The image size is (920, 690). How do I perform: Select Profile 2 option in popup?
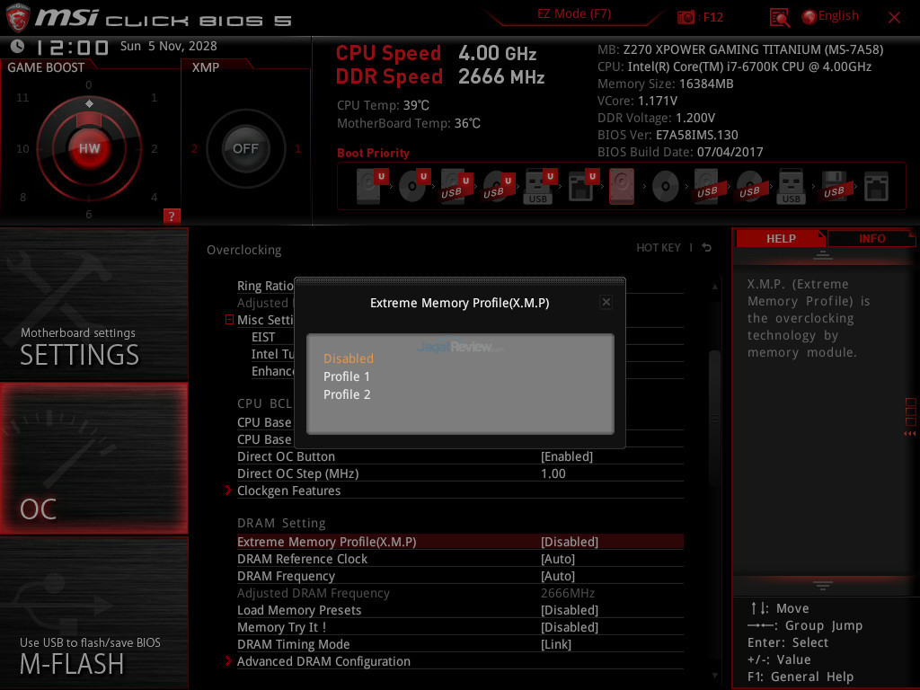tap(347, 394)
